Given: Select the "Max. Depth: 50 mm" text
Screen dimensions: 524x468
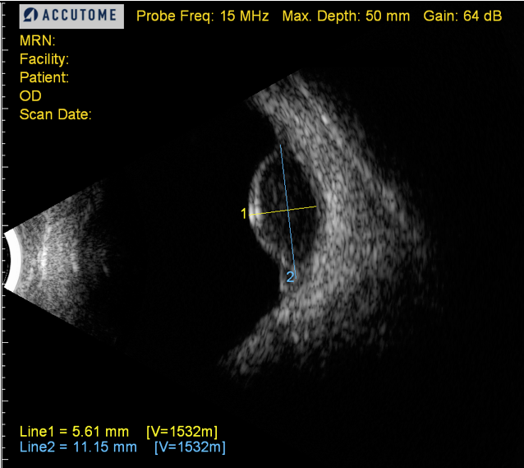Looking at the screenshot, I should pyautogui.click(x=346, y=16).
